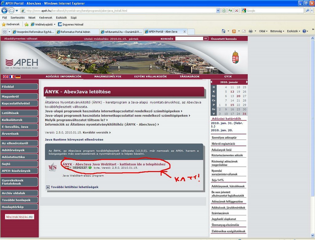
Task: Click the Főoldal sidebar button
Action: click(x=19, y=87)
